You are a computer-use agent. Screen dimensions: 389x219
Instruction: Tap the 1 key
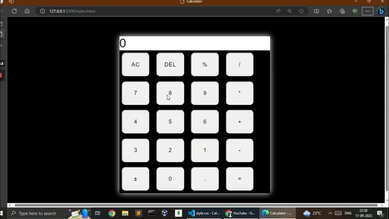point(205,150)
